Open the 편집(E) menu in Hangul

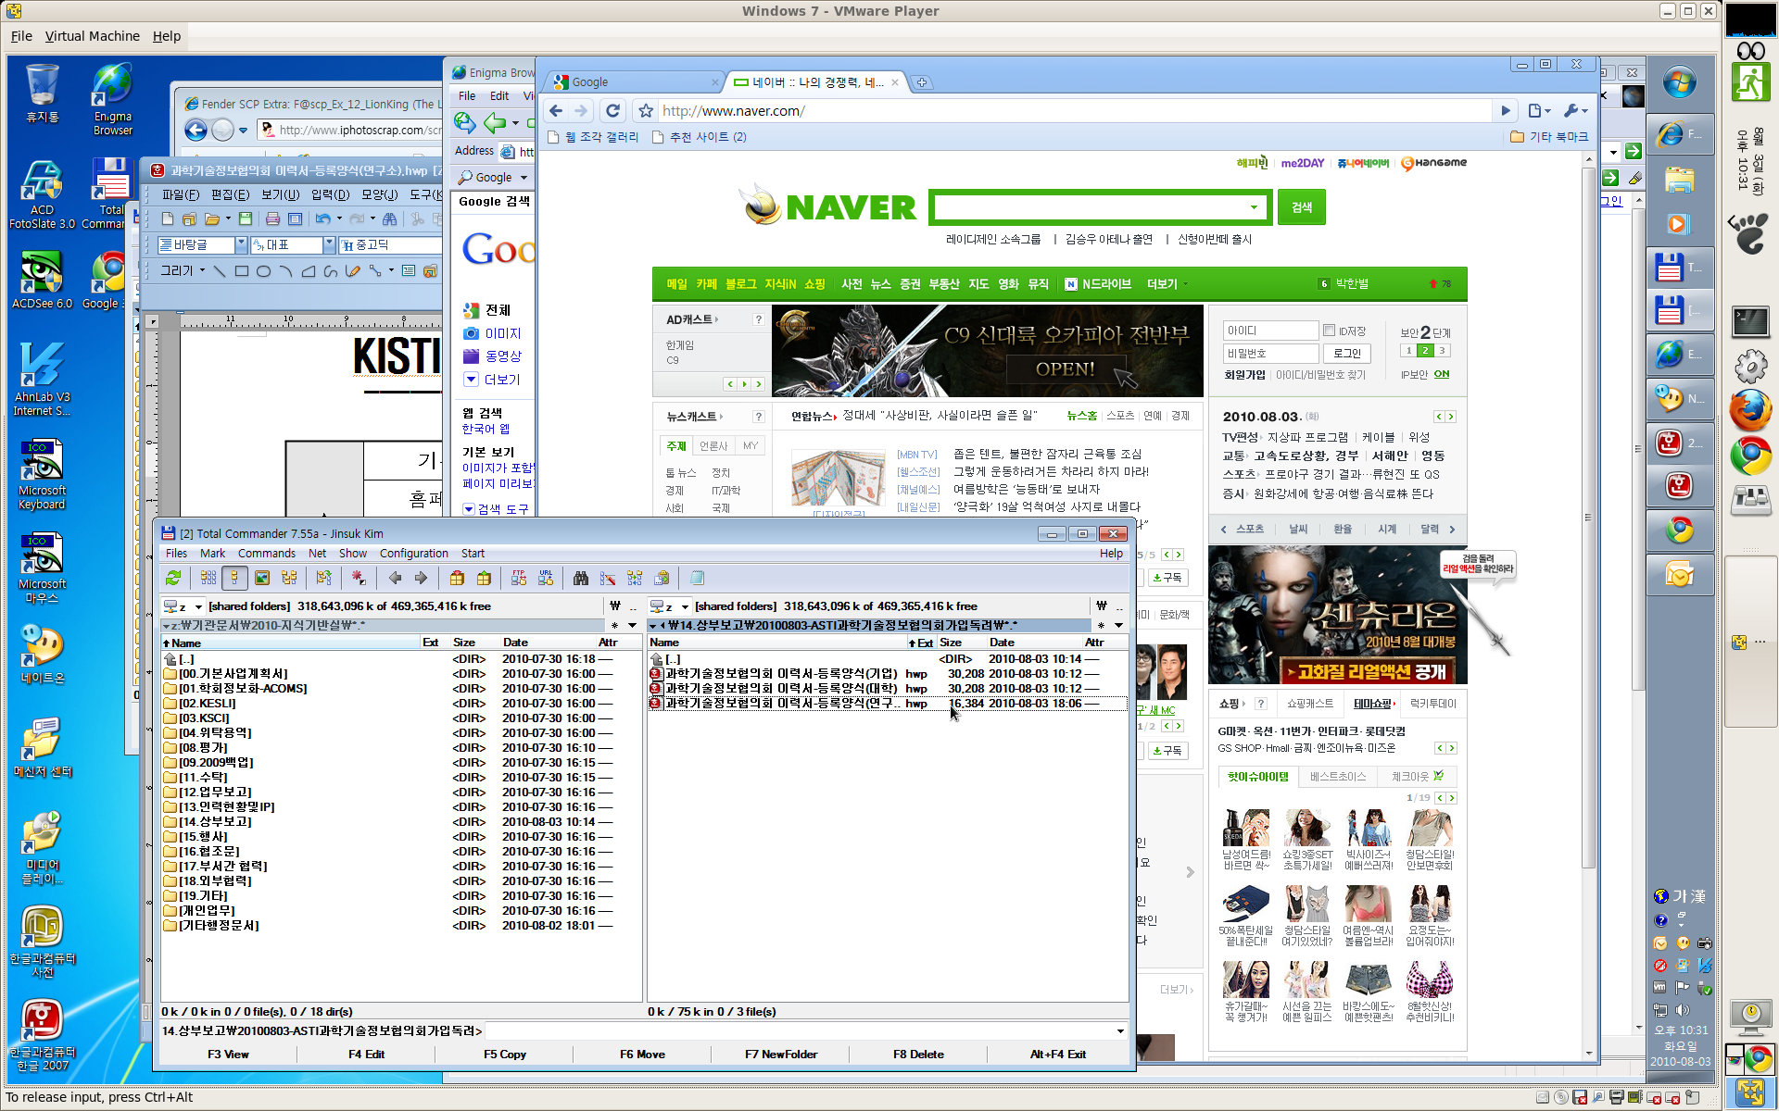tap(230, 194)
